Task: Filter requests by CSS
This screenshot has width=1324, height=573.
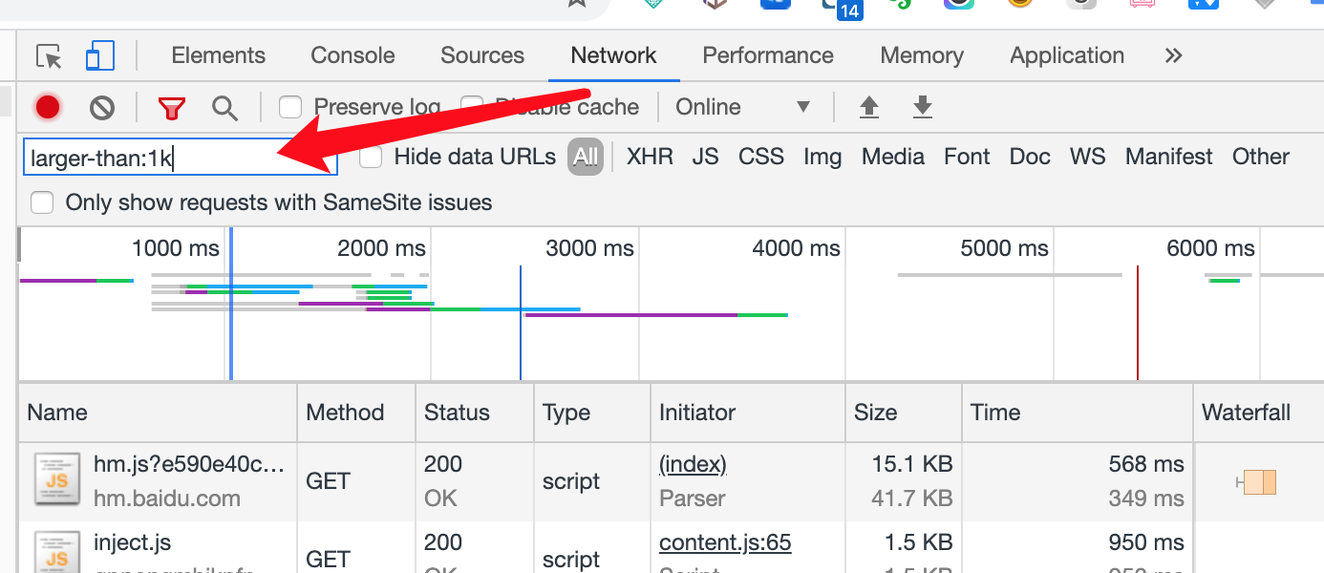Action: (761, 157)
